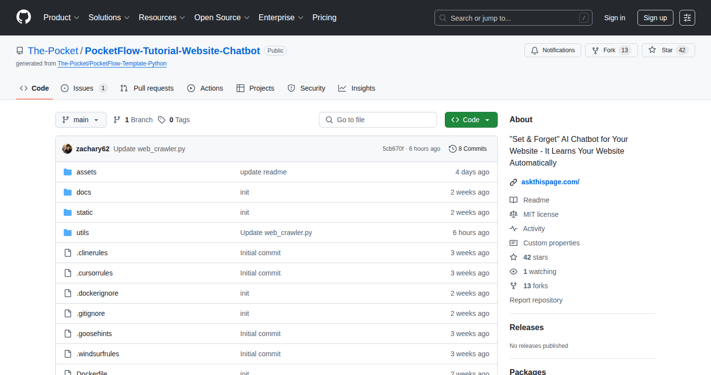Open the askthispage.com website link
This screenshot has width=711, height=375.
click(x=550, y=182)
